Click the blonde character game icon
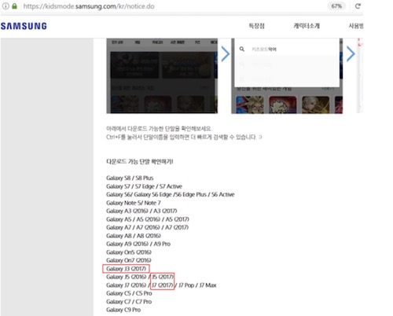 [x=315, y=105]
